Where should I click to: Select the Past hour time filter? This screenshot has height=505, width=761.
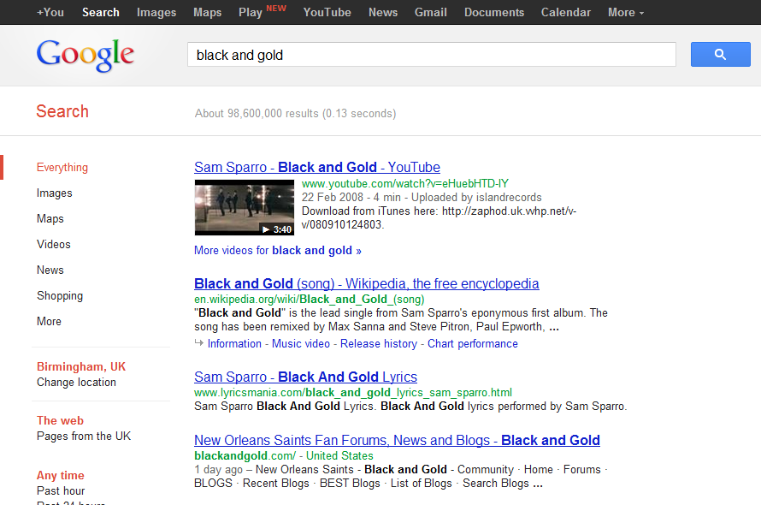click(61, 490)
